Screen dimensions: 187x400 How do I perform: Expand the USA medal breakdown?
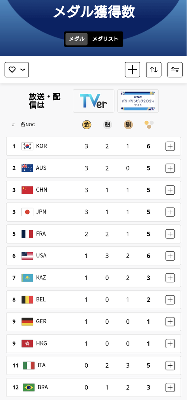[x=170, y=256]
